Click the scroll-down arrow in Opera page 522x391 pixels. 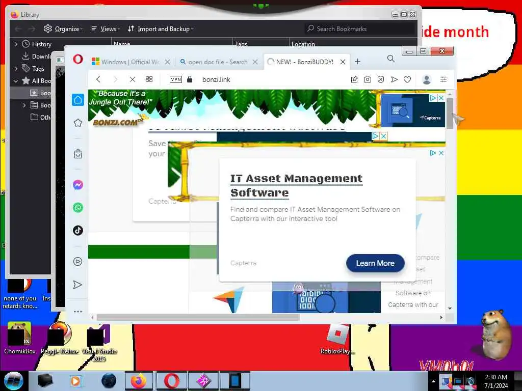[x=450, y=308]
